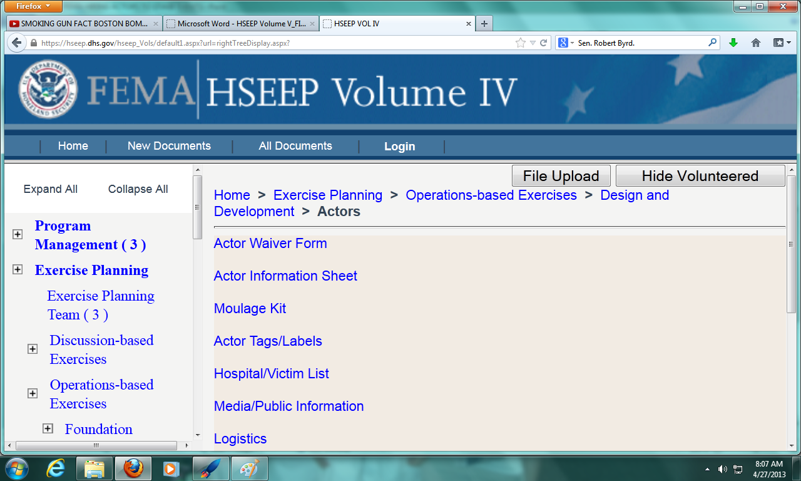The image size is (801, 481).
Task: Click the Firefox taskbar icon
Action: pos(133,468)
